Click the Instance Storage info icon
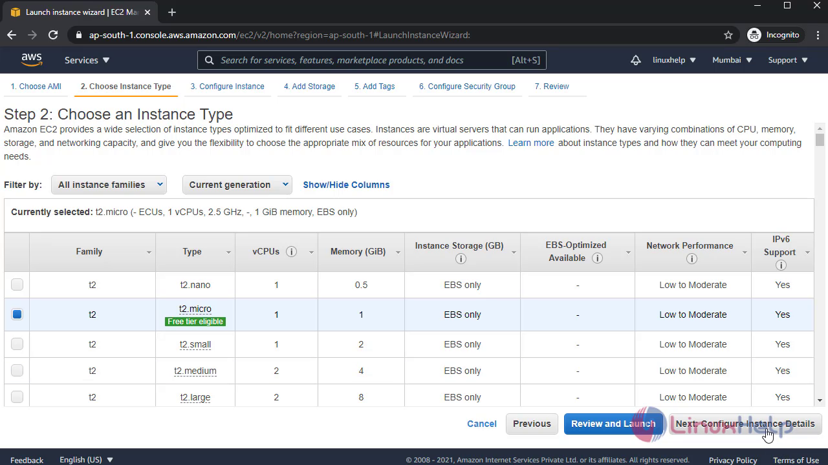Screen dimensions: 828x465 (x=461, y=258)
